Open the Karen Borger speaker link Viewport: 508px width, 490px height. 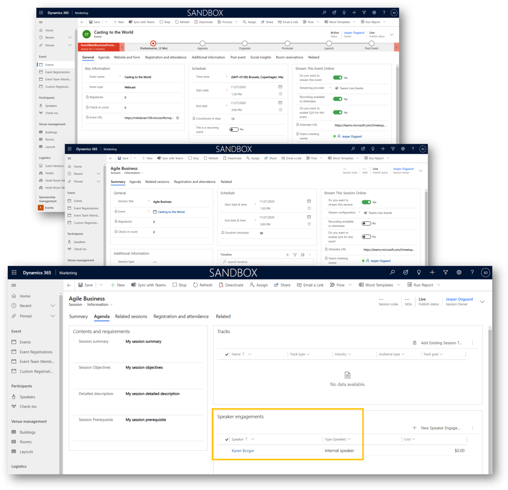[x=243, y=451]
